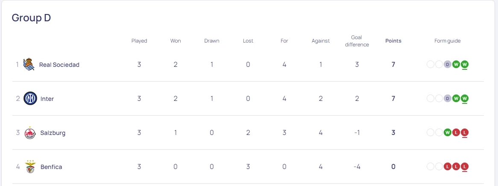Click the Salzburg club crest
The image size is (498, 186).
30,132
